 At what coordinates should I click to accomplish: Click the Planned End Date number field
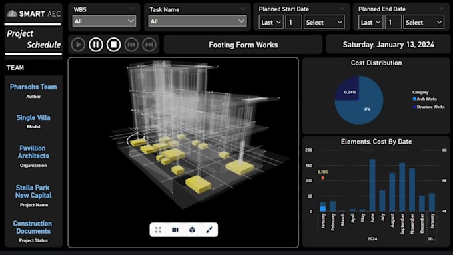(x=393, y=22)
